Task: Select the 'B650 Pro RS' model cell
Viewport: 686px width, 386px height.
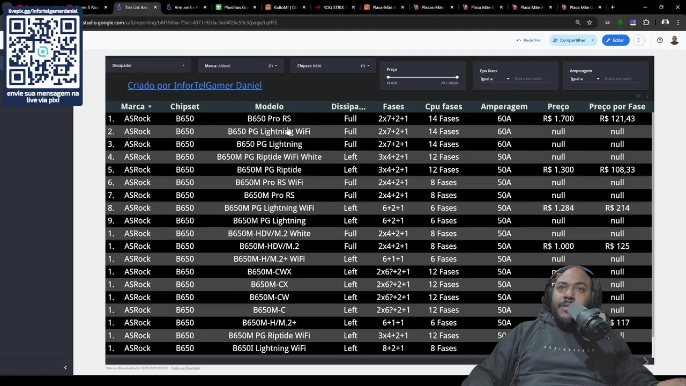Action: pyautogui.click(x=269, y=118)
